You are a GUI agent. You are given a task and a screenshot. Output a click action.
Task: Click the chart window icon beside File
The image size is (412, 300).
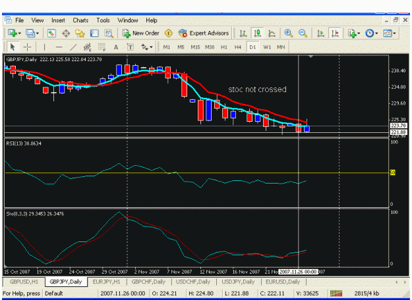8,20
